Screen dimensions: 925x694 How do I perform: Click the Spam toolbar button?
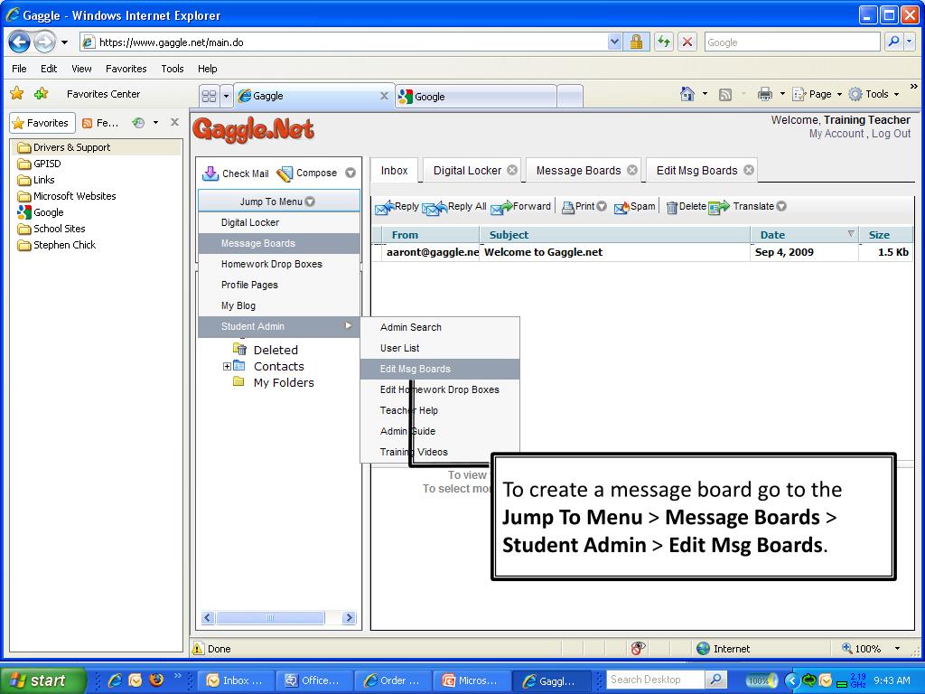click(x=635, y=207)
